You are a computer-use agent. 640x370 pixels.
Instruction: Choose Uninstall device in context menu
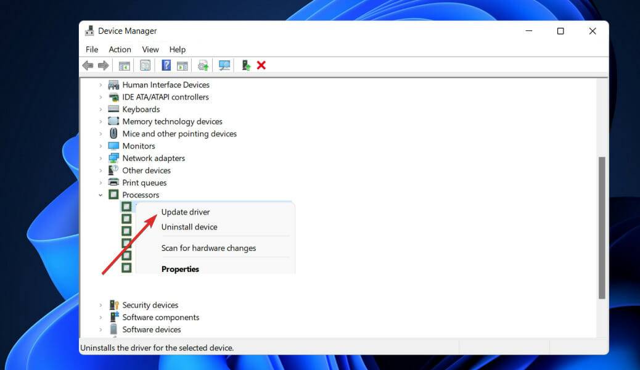point(189,227)
